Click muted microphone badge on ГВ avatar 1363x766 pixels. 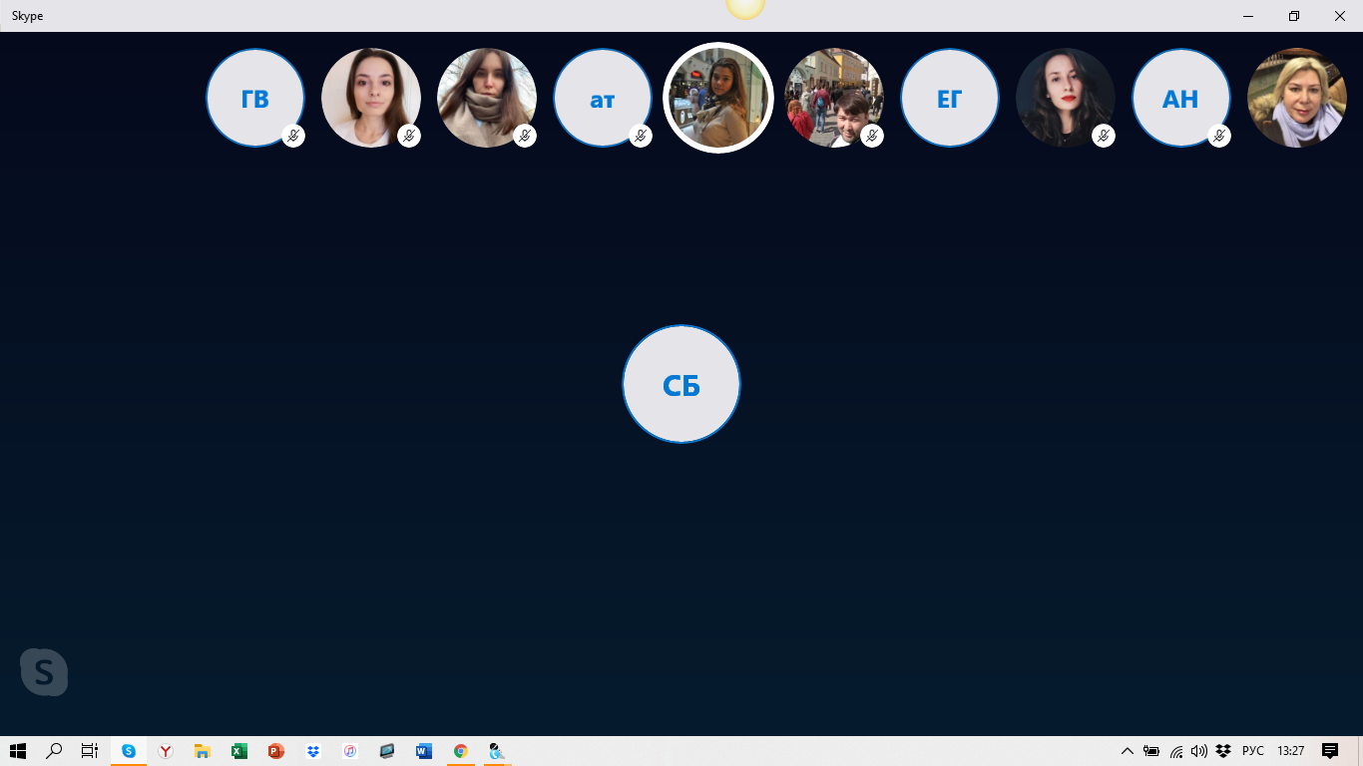293,136
